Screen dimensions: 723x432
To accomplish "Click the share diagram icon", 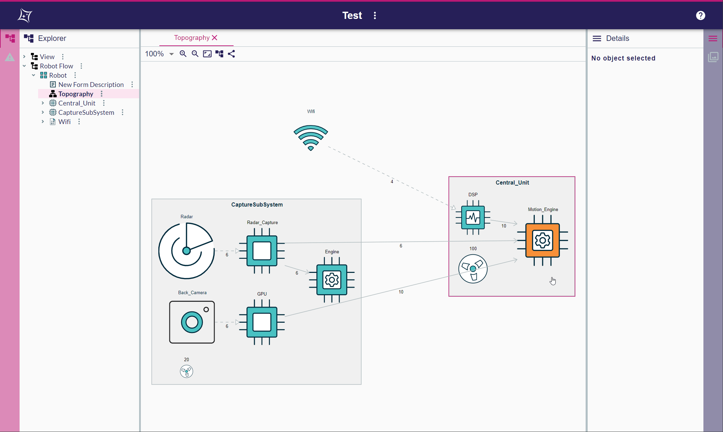I will coord(231,54).
